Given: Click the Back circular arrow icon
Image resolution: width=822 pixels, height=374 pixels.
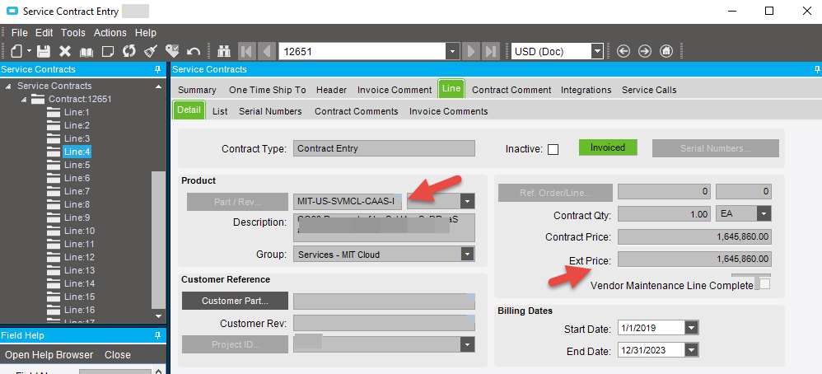Looking at the screenshot, I should [624, 51].
